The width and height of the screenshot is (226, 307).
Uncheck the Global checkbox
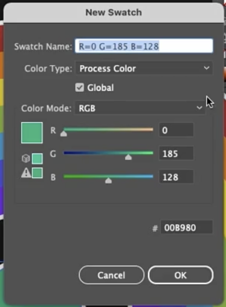[x=80, y=87]
